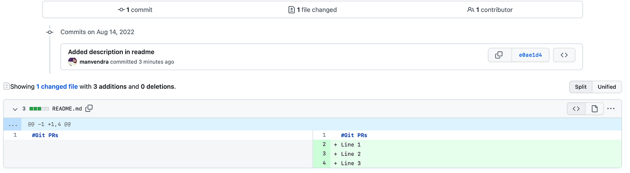Switch to Unified diff view
Screen dimensions: 630x173
607,87
